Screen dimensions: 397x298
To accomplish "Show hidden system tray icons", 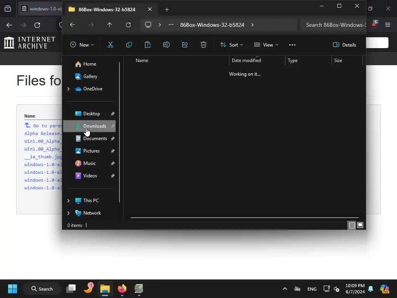I will [285, 289].
